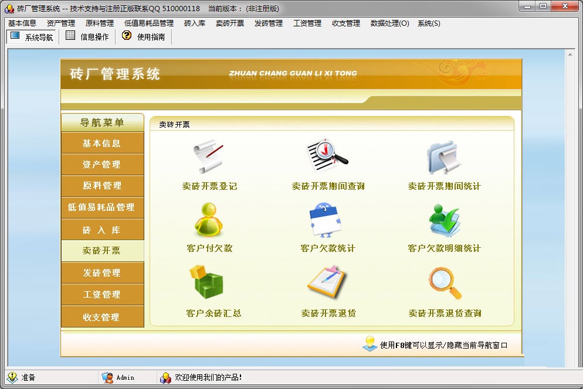The image size is (583, 389).
Task: Click the 欢迎使用我们的产品! status text
Action: 209,377
